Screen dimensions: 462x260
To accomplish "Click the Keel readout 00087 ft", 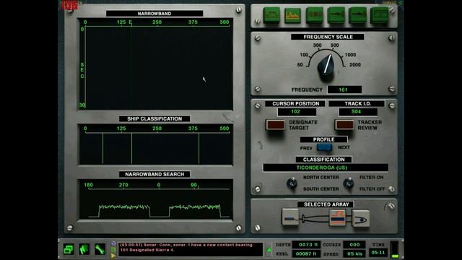I will (x=306, y=253).
